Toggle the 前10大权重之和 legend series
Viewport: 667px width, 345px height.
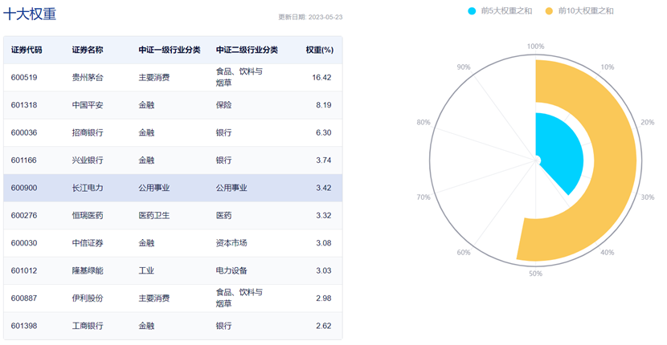point(581,11)
